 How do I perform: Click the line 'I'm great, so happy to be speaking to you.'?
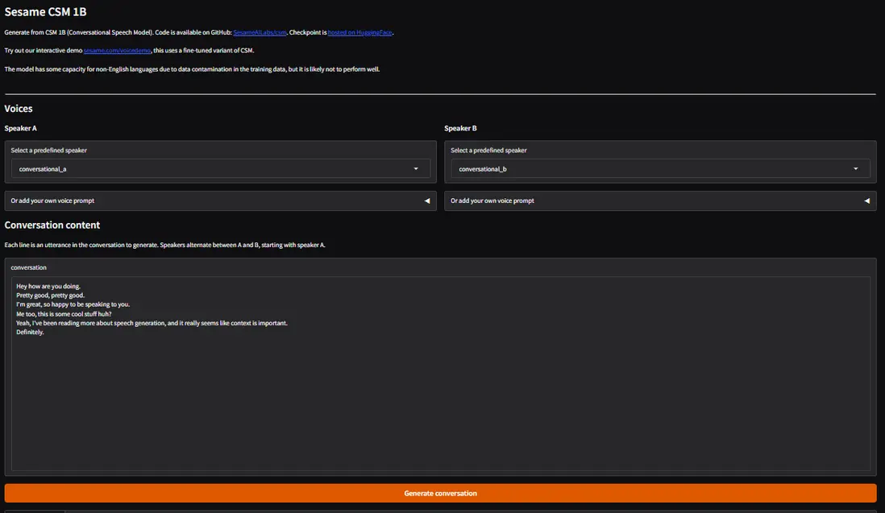[73, 304]
